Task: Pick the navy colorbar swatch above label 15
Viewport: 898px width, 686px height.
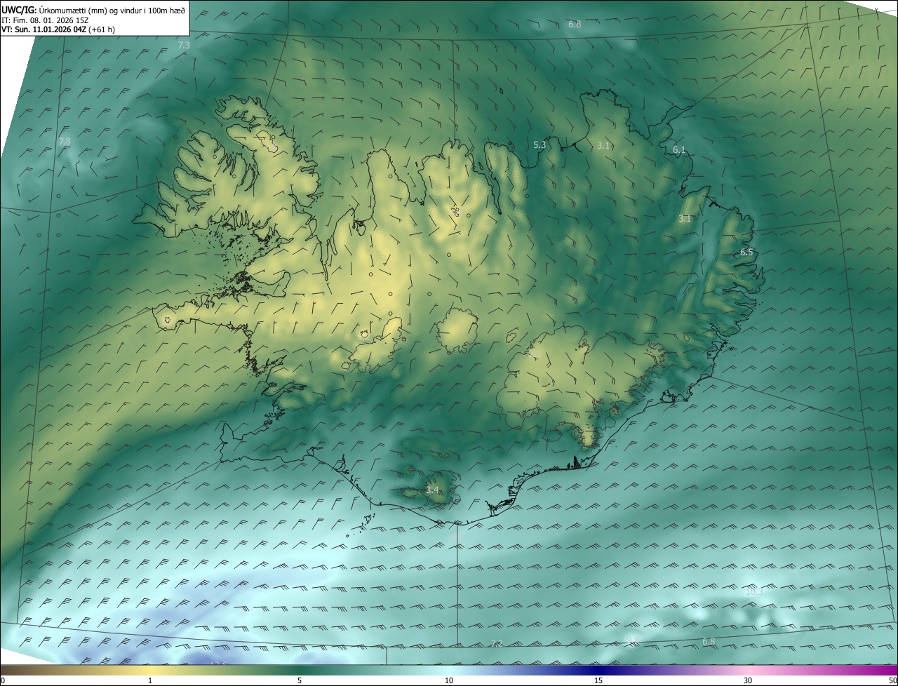Action: click(598, 671)
